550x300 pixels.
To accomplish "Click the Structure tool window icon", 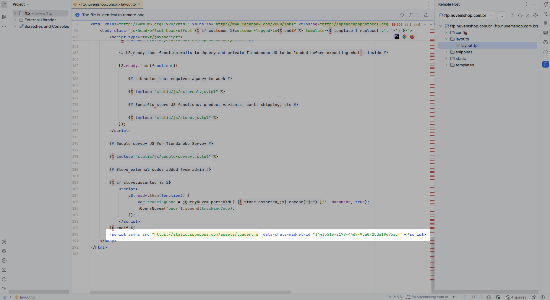I will 4,17.
